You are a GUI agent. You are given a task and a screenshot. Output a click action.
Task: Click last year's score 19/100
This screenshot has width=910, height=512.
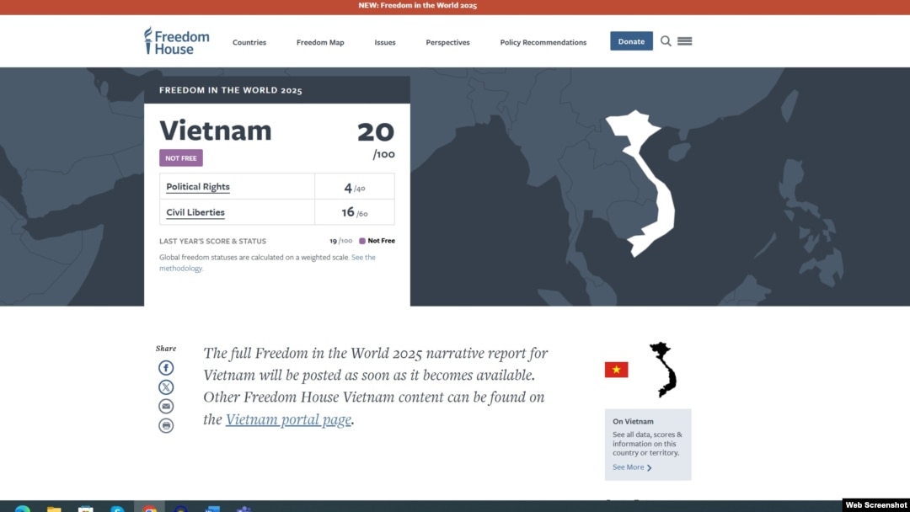(341, 241)
